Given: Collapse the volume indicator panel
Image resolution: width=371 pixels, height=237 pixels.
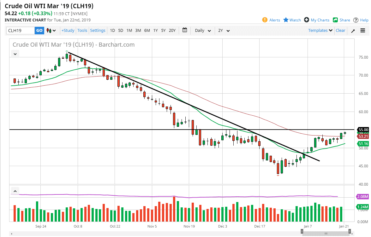Looking at the screenshot, I should (x=15, y=191).
